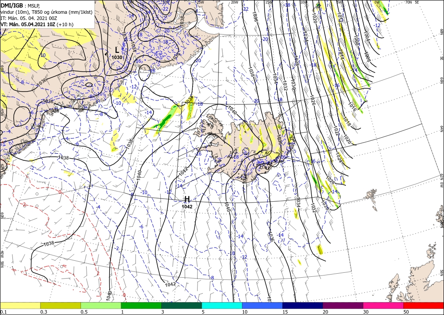Click the 'DMI/IGB : MSLP,' title text
The height and width of the screenshot is (315, 444).
coord(20,5)
